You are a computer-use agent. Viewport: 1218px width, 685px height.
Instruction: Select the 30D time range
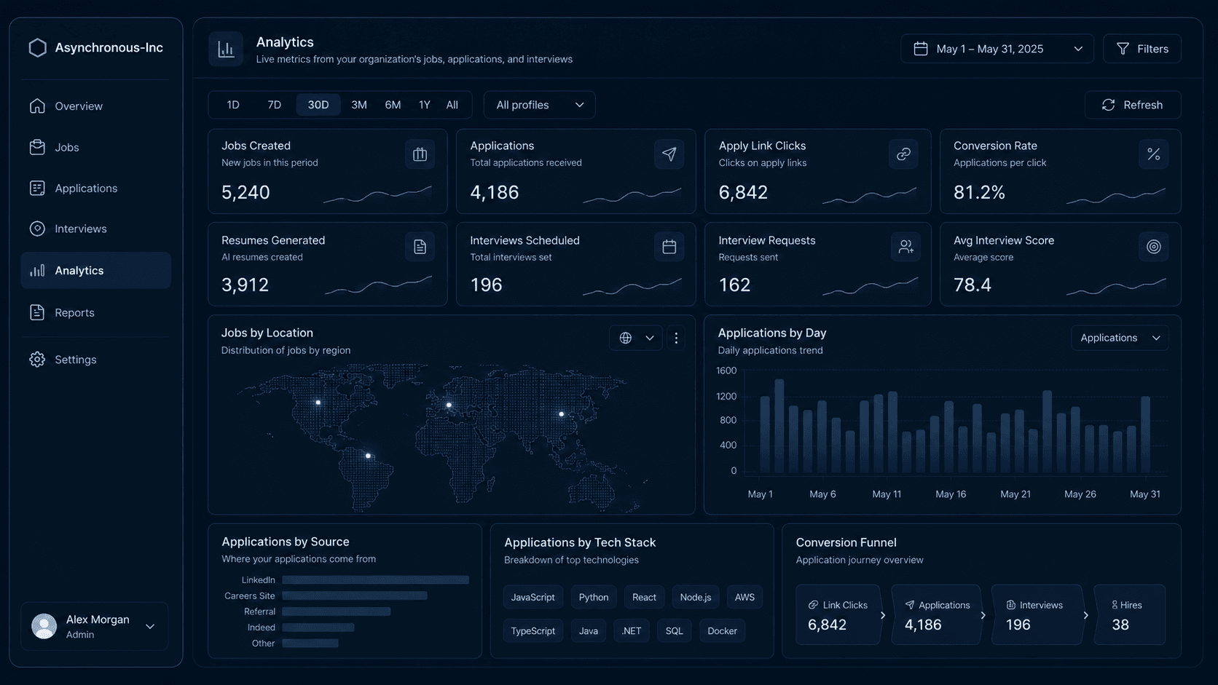click(318, 105)
